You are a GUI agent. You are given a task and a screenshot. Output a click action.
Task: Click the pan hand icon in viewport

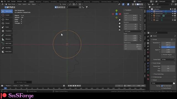pos(119,23)
